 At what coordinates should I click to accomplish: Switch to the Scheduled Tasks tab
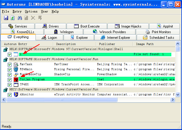click(x=158, y=37)
